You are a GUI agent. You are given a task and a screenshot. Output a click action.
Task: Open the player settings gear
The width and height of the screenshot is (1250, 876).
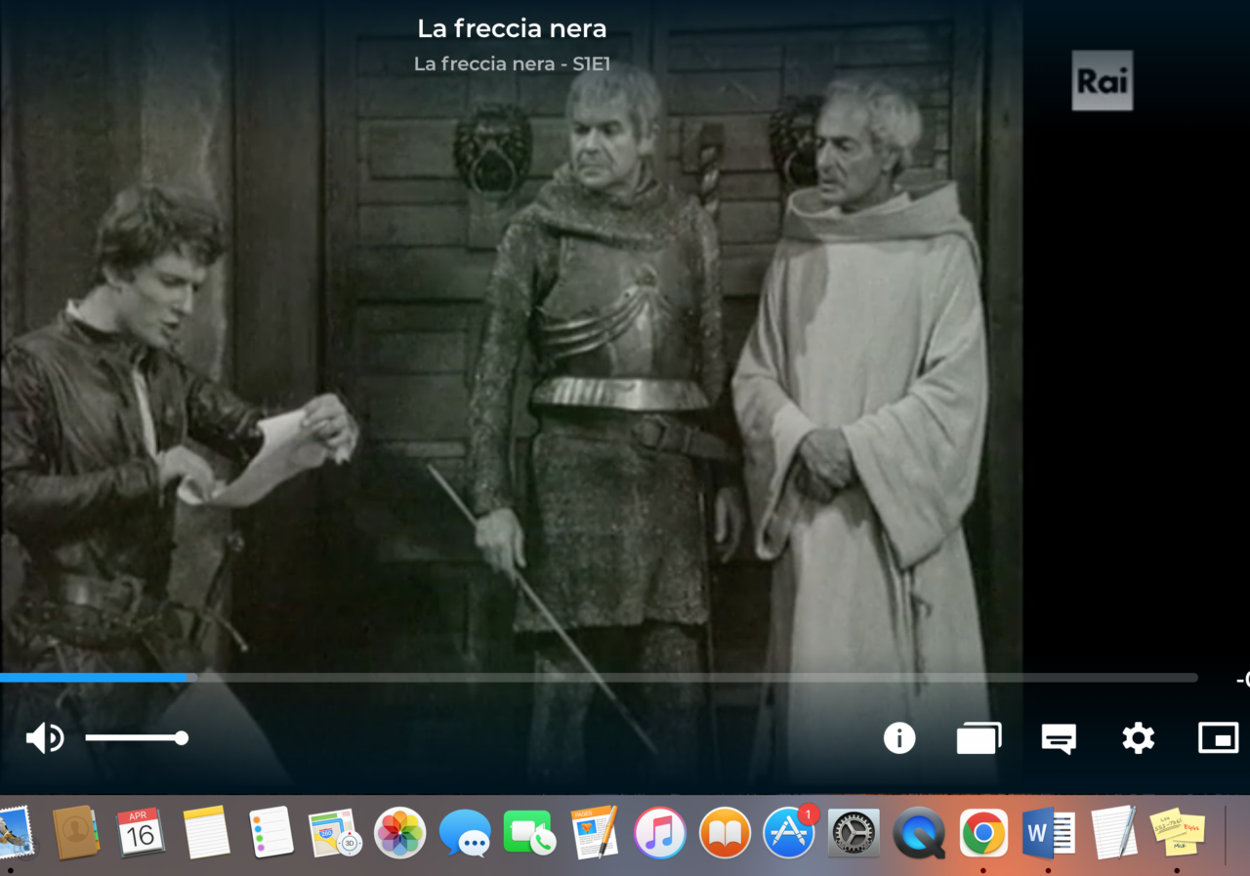(x=1139, y=738)
